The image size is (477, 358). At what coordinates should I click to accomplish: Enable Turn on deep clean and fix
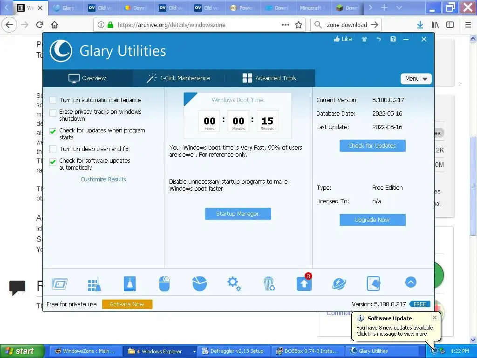pos(53,149)
